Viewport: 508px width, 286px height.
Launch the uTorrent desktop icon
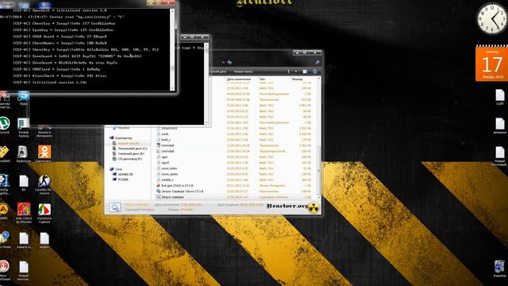[4, 126]
